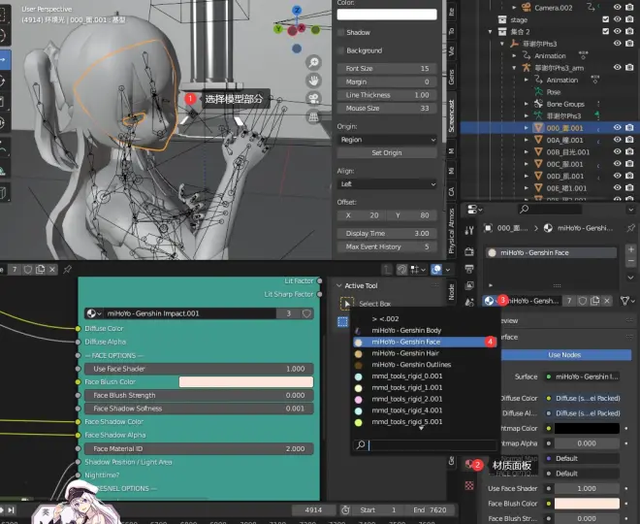The width and height of the screenshot is (640, 524).
Task: Click the Select Box tool icon
Action: [x=346, y=303]
